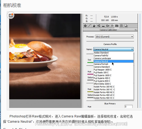The width and height of the screenshot is (142, 129).
Task: Open the Split Toning panel icon
Action: (103, 26)
